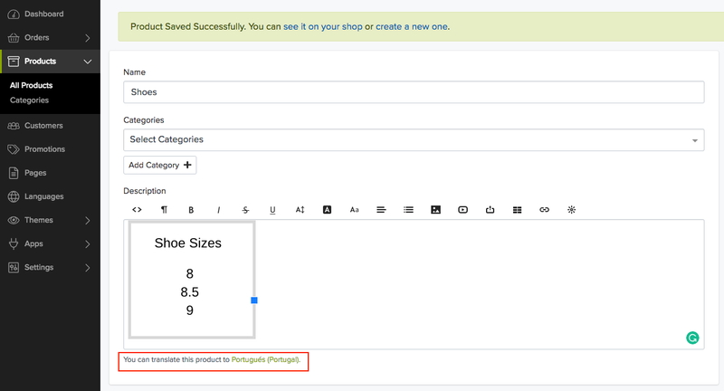Insert an image into the description
The image size is (724, 391).
click(435, 210)
